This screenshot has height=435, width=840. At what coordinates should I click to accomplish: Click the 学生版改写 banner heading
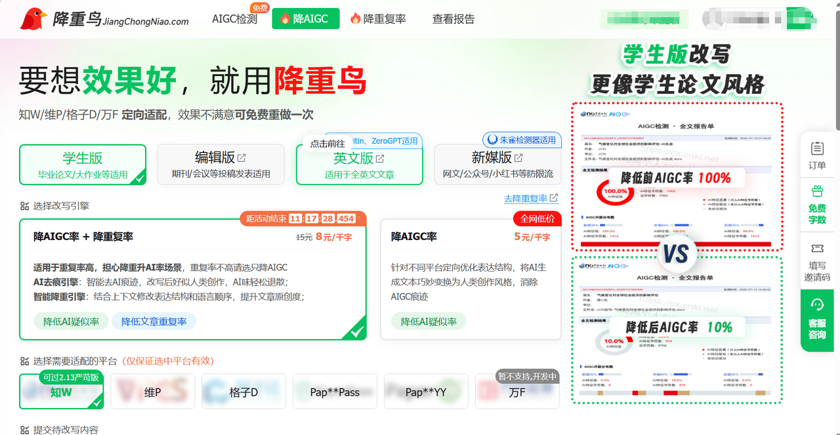[x=677, y=54]
